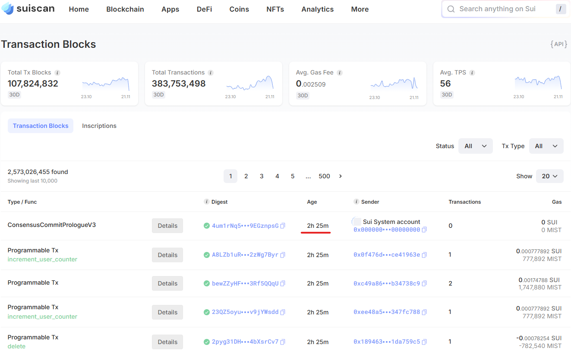This screenshot has height=354, width=571.
Task: Open the More menu
Action: 360,9
